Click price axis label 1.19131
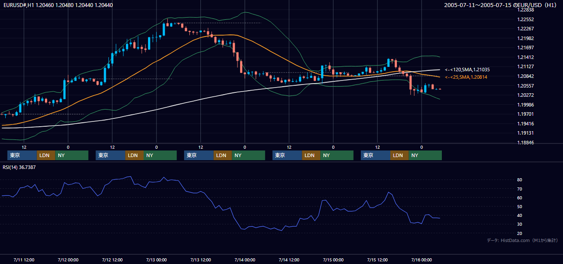563x264 pixels. coord(526,133)
